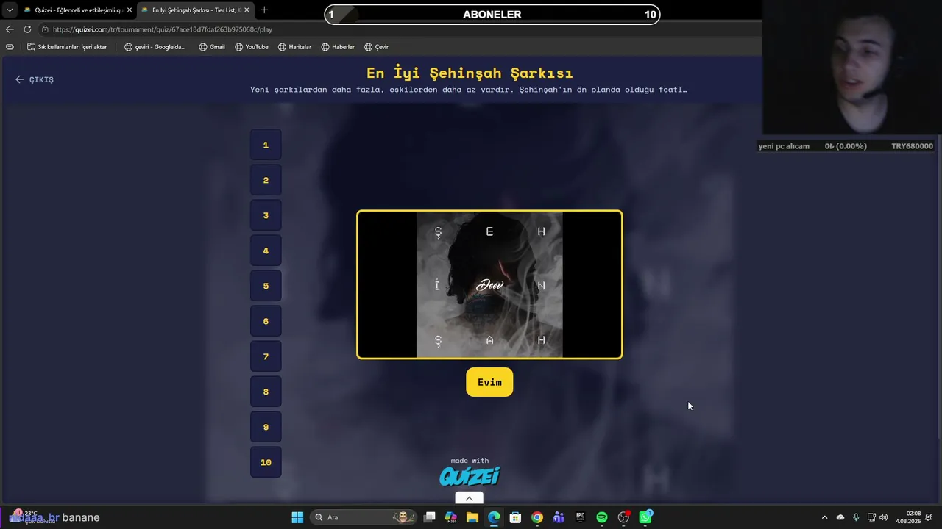Open Sık kullanılanları içeri aktar bookmark
Screen dimensions: 942x529
point(67,47)
